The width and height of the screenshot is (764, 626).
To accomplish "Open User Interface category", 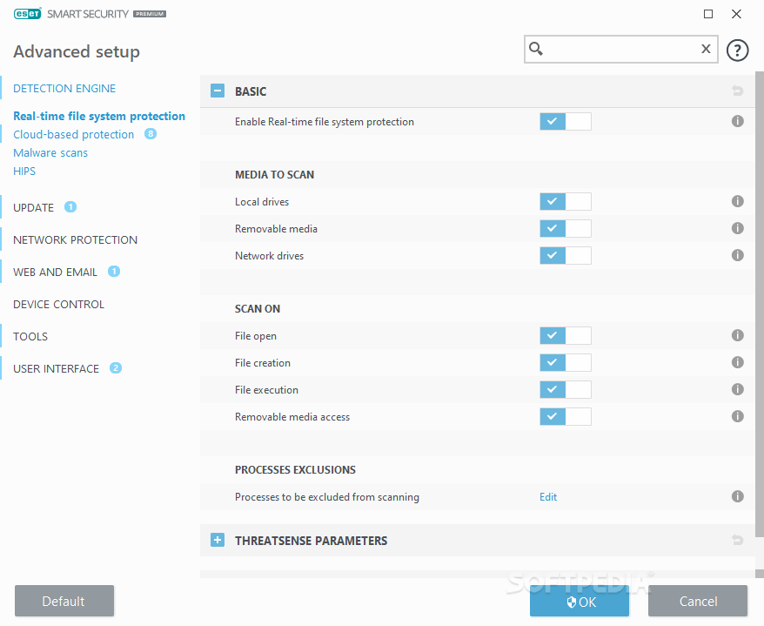I will (56, 368).
